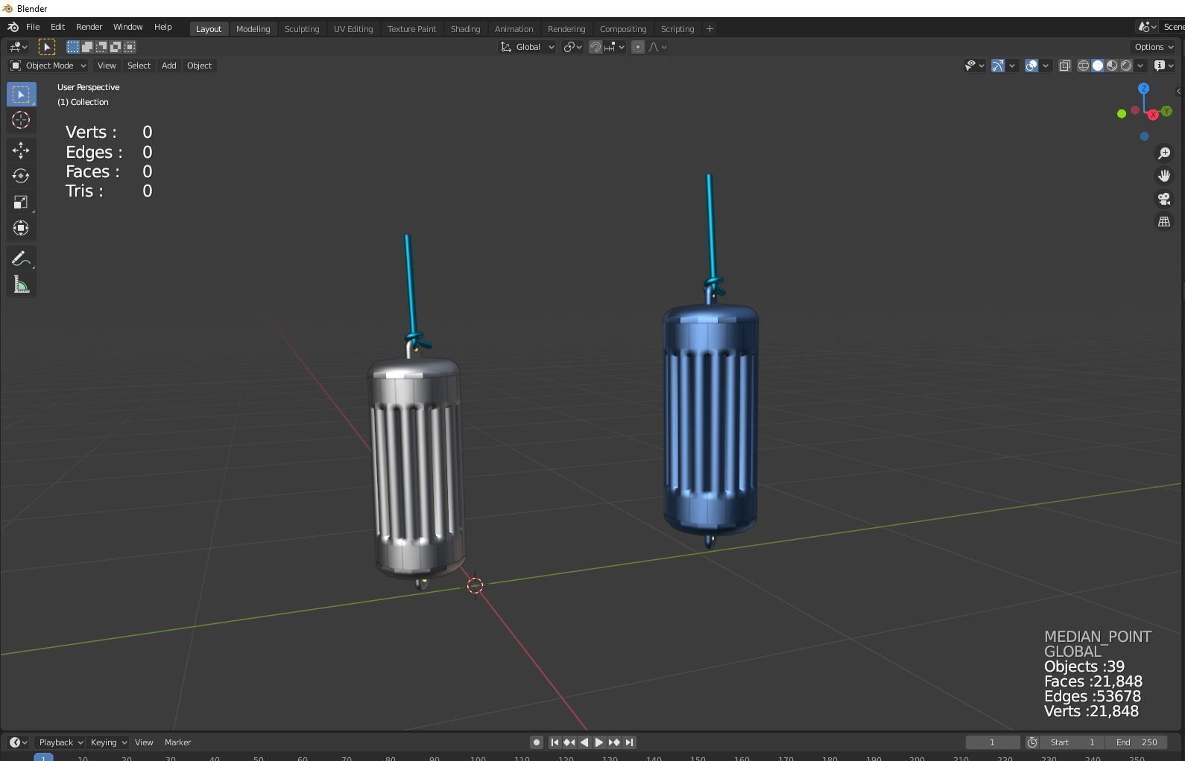Toggle snapping magnet on
This screenshot has height=761, width=1185.
tap(595, 47)
